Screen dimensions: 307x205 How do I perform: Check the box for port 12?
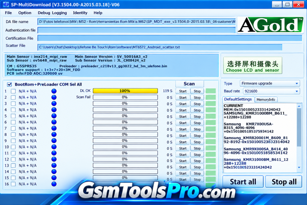(13, 159)
